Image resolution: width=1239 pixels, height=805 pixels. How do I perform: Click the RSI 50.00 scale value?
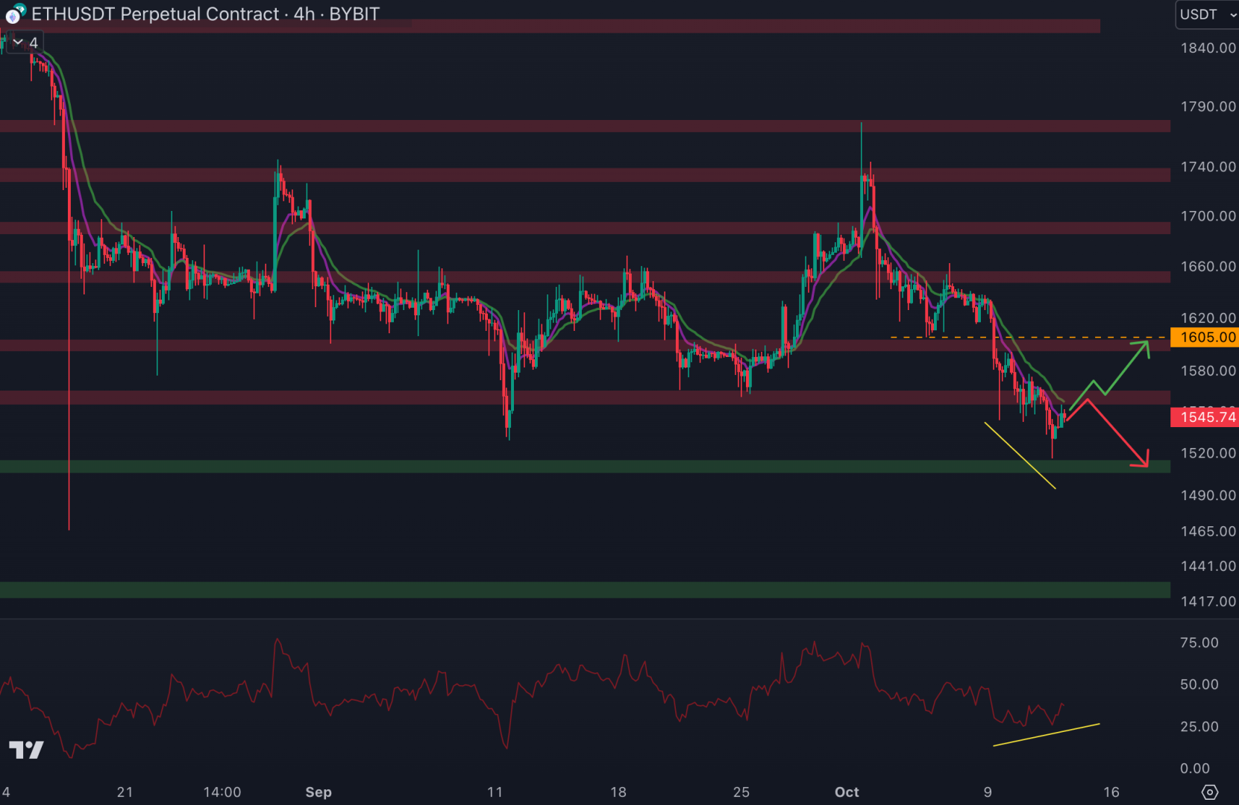click(x=1199, y=684)
